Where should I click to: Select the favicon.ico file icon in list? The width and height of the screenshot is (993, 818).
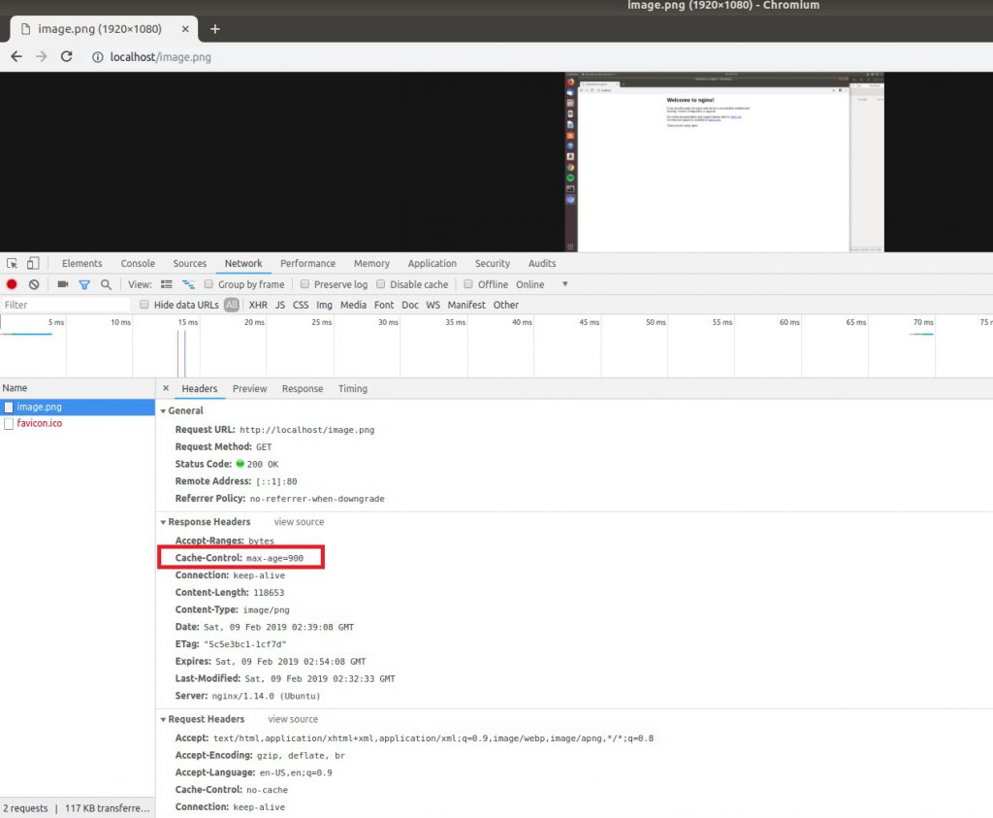(9, 424)
